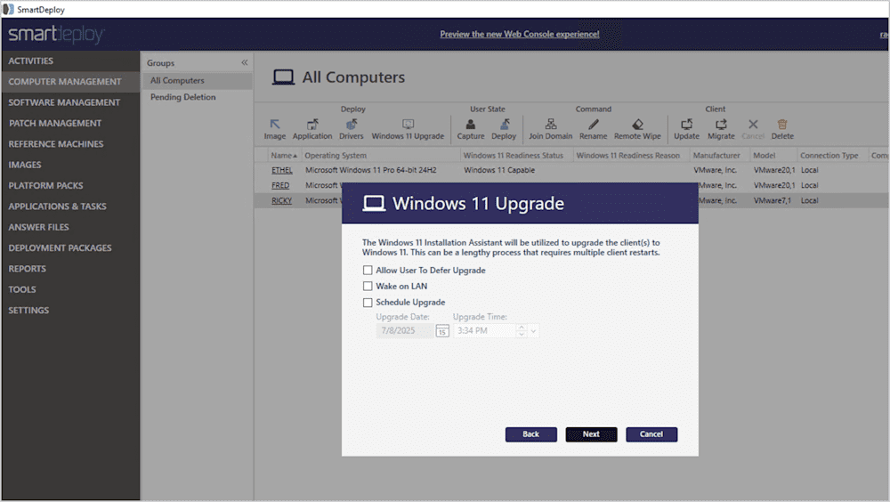
Task: Select COMPUTER MANAGEMENT in the sidebar
Action: (x=70, y=82)
